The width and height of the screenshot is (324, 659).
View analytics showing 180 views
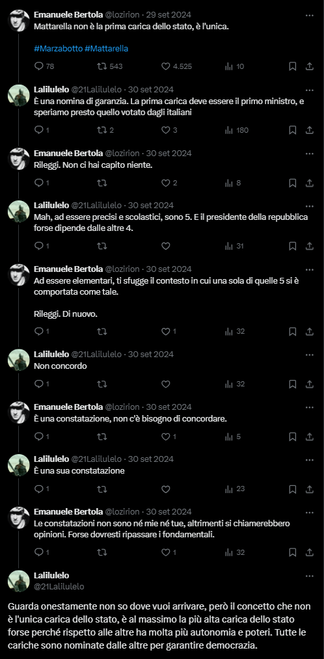pyautogui.click(x=237, y=130)
